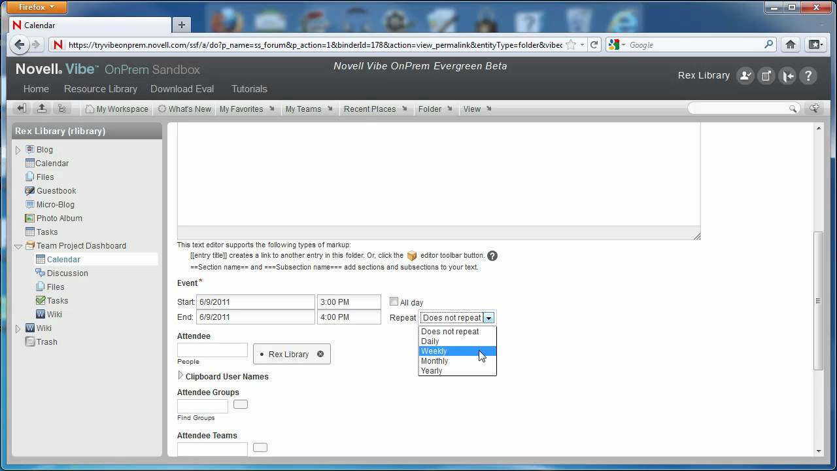Click the Google search magnifier icon

(x=769, y=44)
